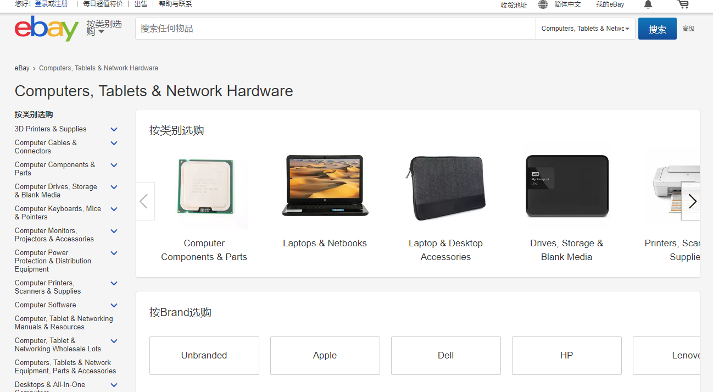Image resolution: width=713 pixels, height=392 pixels.
Task: Open Computer Cables & Connectors sidebar link
Action: tap(46, 147)
